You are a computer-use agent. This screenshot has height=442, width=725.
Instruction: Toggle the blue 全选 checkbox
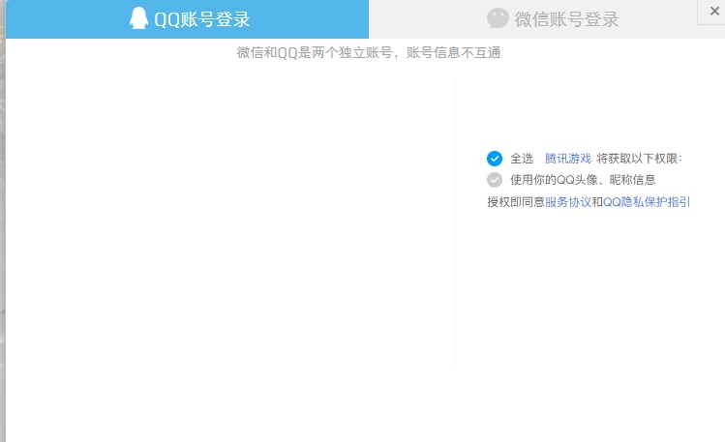point(495,159)
